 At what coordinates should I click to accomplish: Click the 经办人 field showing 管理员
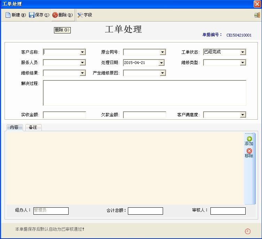[51, 211]
